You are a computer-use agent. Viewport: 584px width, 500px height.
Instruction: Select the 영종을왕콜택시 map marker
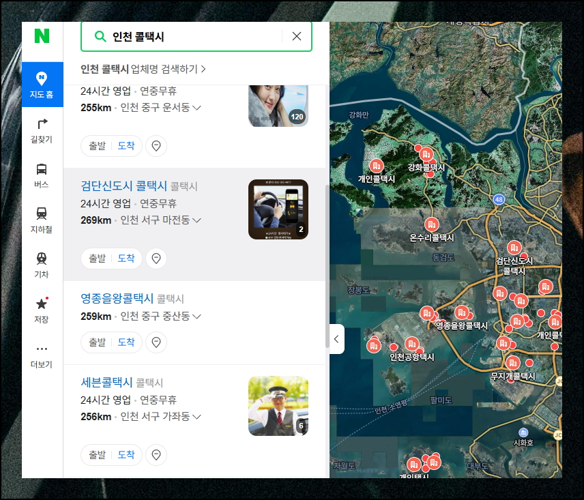461,312
